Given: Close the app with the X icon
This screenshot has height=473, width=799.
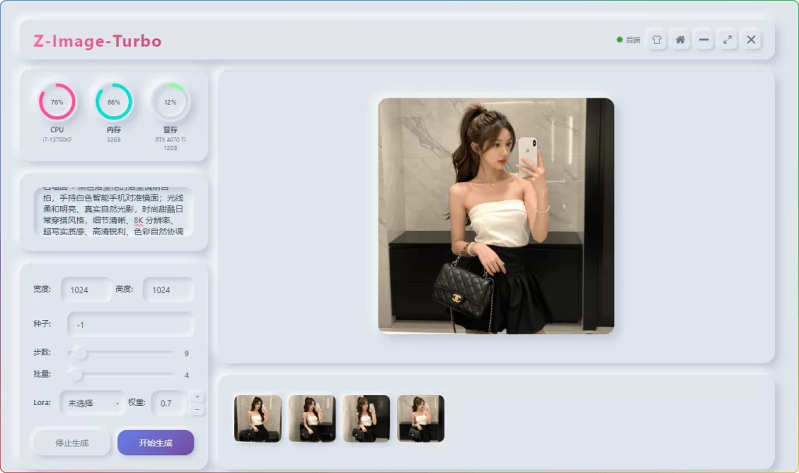Looking at the screenshot, I should coord(751,40).
